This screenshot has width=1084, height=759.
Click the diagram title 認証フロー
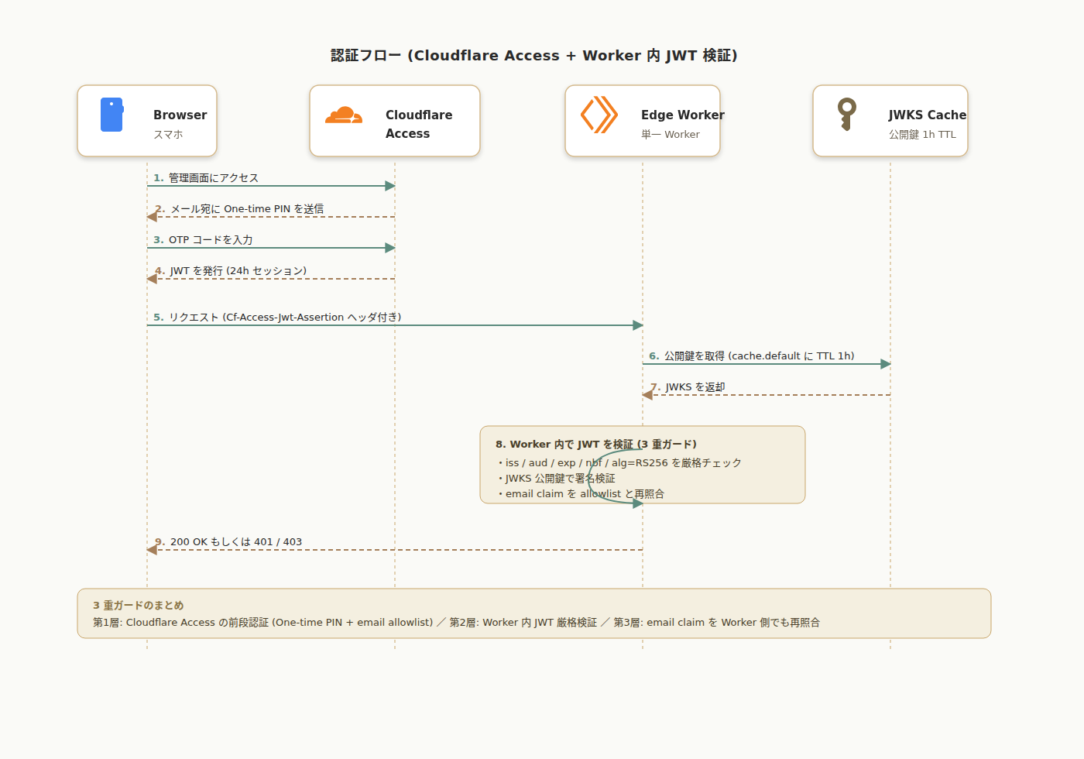click(x=534, y=55)
